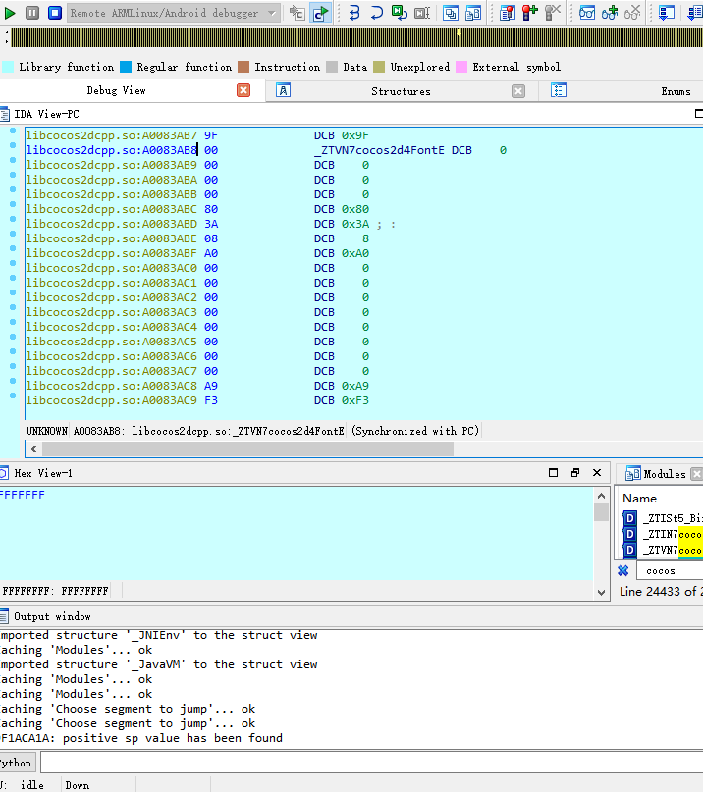703x792 pixels.
Task: Click the Add watch icon
Action: [610, 13]
